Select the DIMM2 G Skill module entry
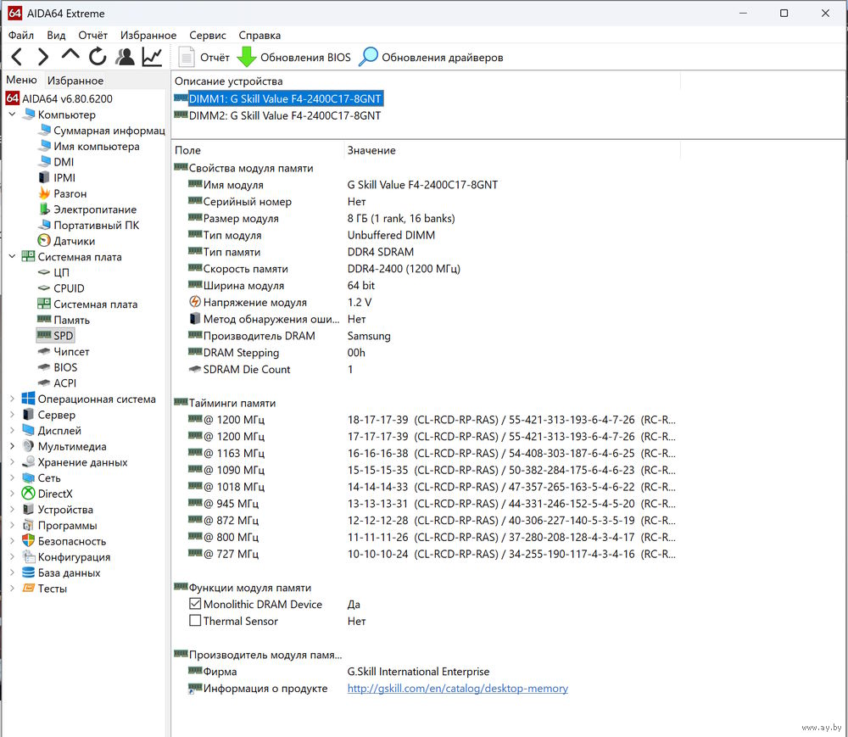The image size is (848, 737). tap(284, 115)
